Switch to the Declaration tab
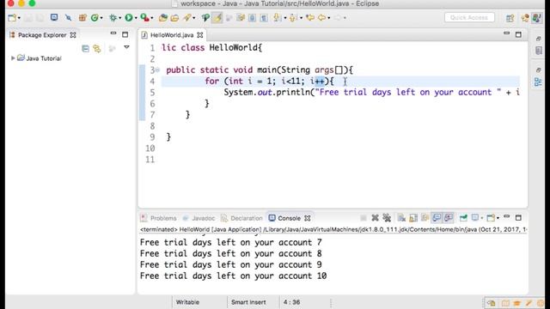The width and height of the screenshot is (550, 309). 241,218
